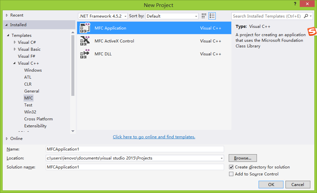Open the Location path dropdown arrow
Image resolution: width=317 pixels, height=193 pixels.
click(222, 158)
